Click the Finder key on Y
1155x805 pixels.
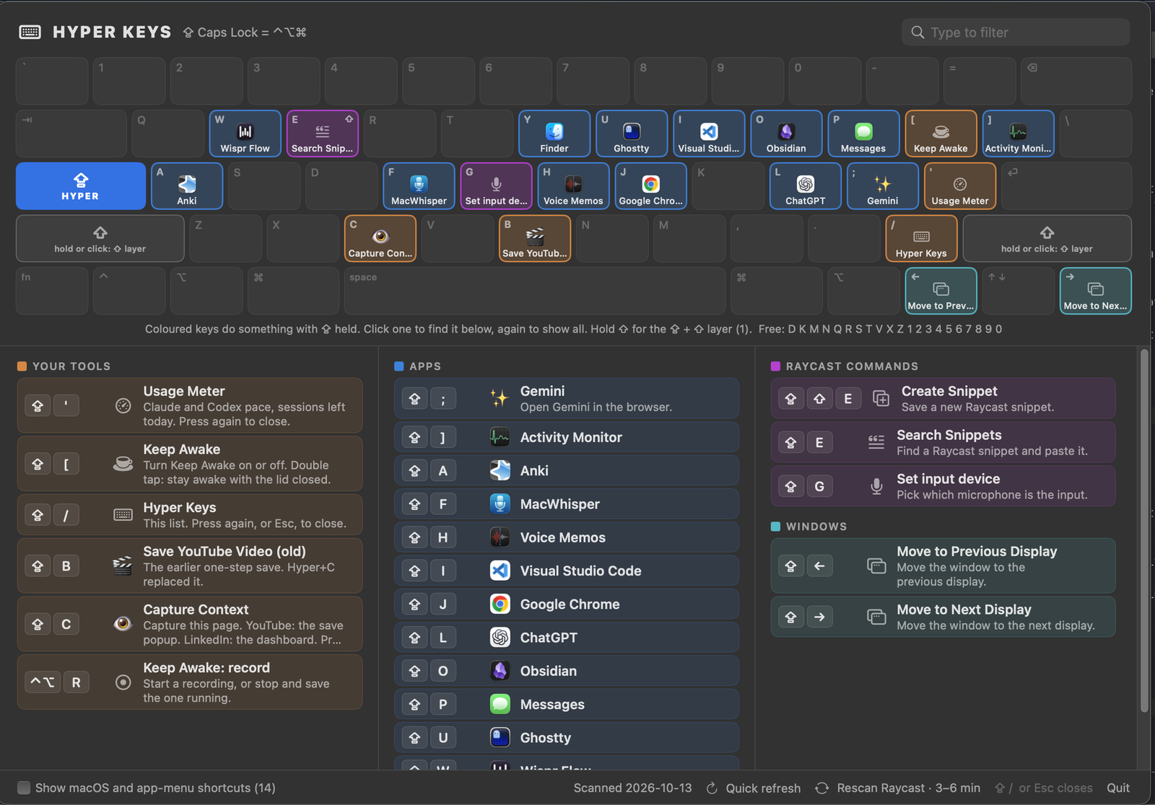pos(554,133)
